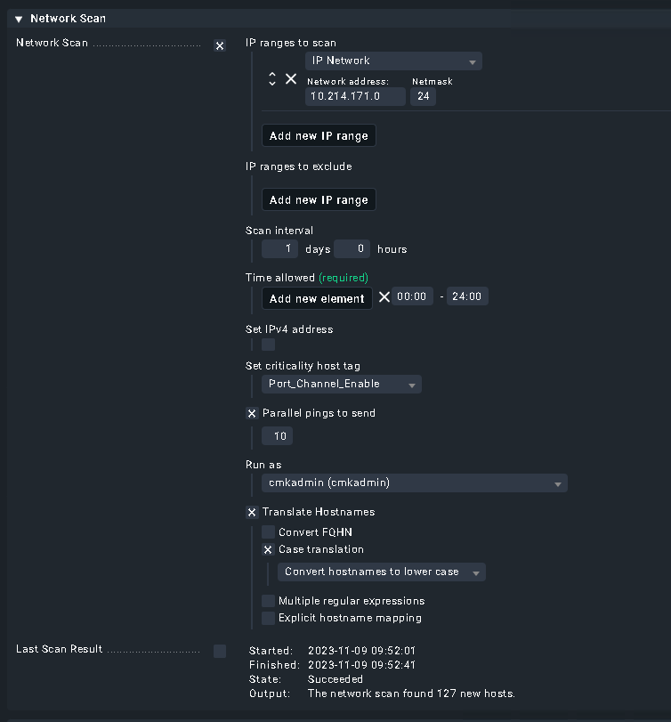Open the cmkadmin Run as dropdown
Image resolution: width=671 pixels, height=722 pixels.
414,483
